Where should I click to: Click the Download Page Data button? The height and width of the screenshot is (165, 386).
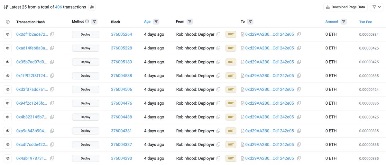pos(345,7)
